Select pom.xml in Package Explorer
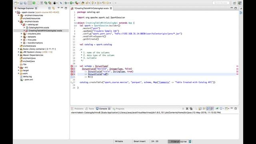 click(29, 80)
